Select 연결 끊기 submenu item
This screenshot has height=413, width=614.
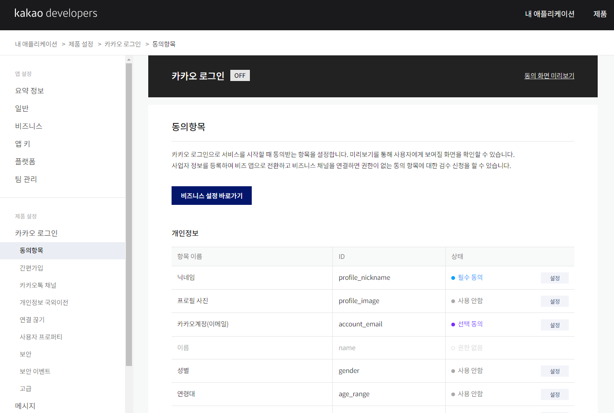[32, 319]
